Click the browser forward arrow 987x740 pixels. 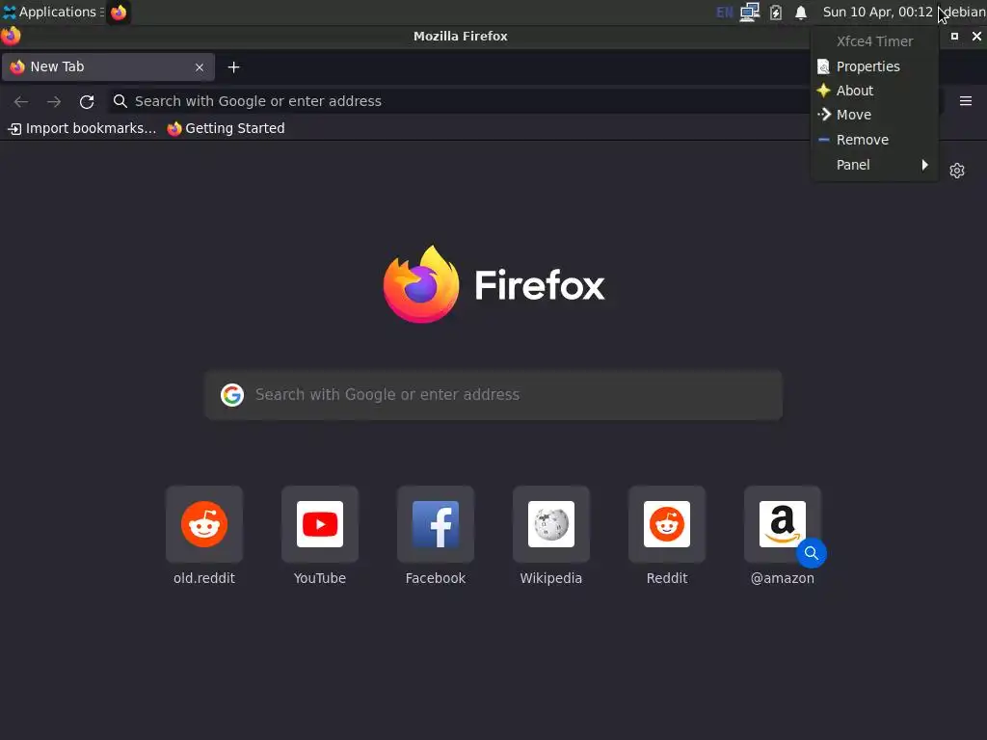coord(54,101)
